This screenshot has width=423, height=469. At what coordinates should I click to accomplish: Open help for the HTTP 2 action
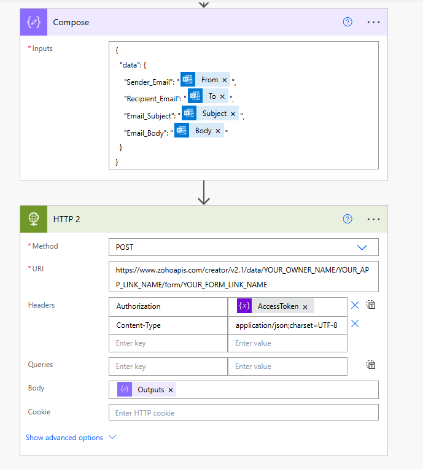point(347,219)
